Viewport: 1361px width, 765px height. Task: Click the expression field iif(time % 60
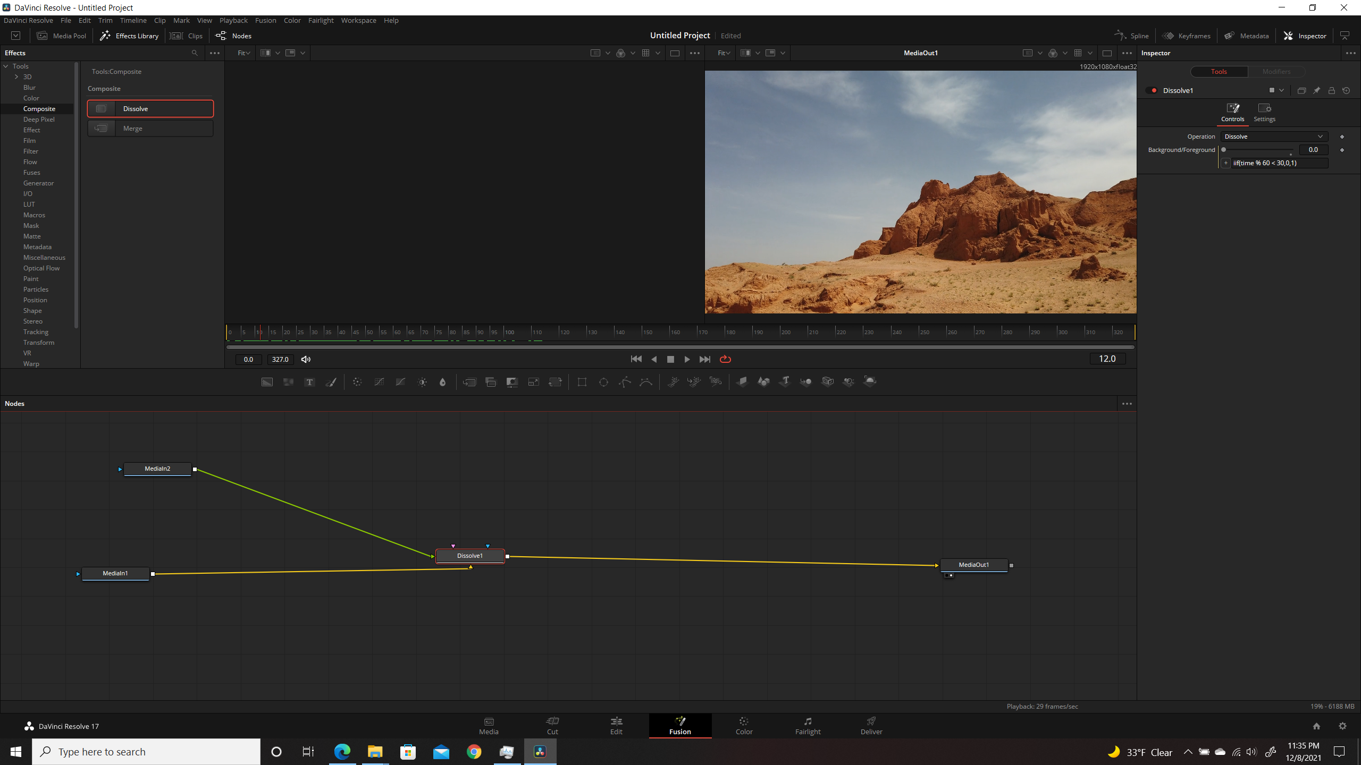coord(1279,163)
